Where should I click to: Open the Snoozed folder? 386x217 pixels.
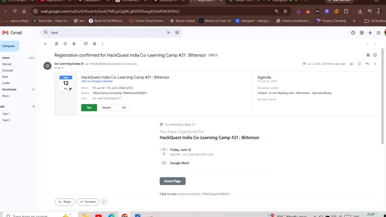(7, 70)
